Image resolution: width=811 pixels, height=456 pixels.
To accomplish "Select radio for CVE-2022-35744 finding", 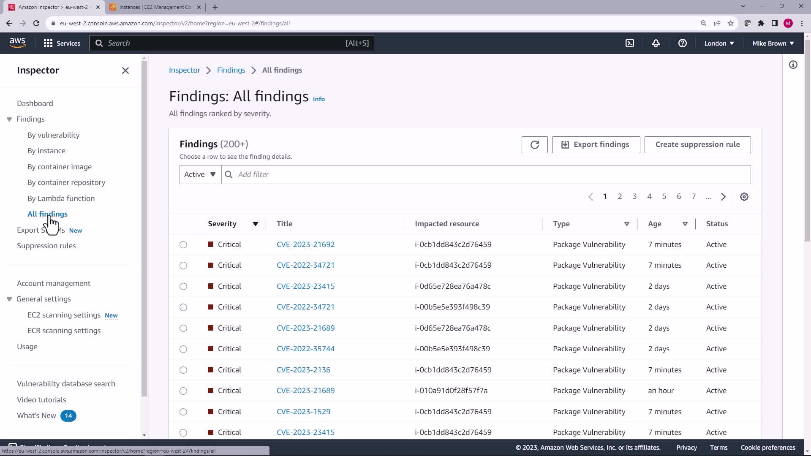I will click(183, 349).
